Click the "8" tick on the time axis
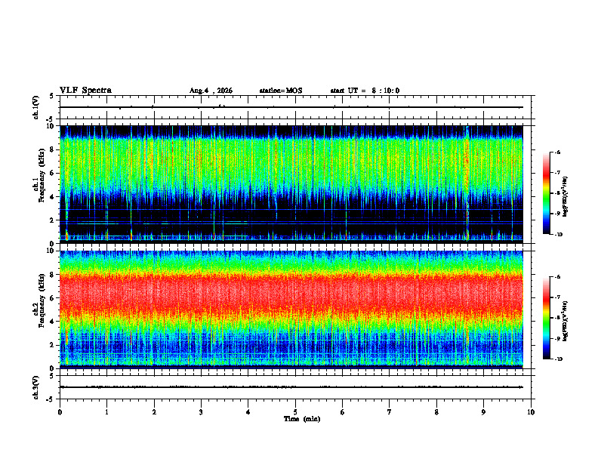 pyautogui.click(x=436, y=412)
